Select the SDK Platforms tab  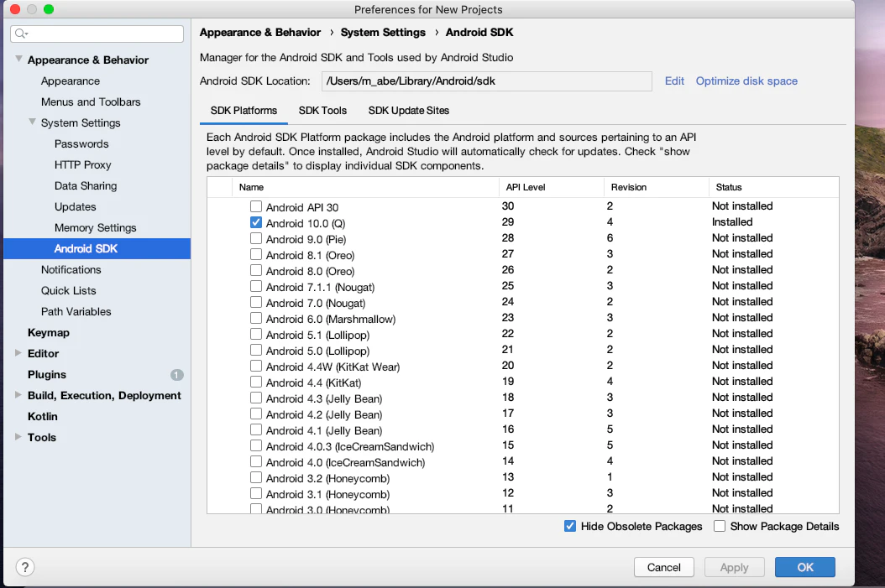(x=244, y=111)
